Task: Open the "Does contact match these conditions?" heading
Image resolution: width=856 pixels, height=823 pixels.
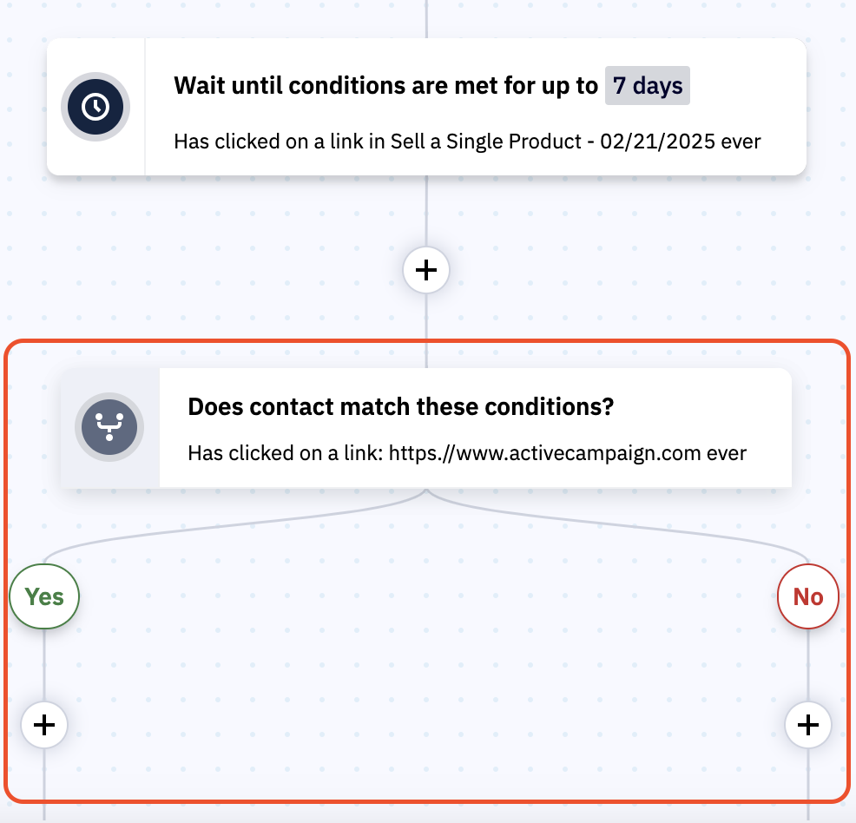Action: point(400,407)
